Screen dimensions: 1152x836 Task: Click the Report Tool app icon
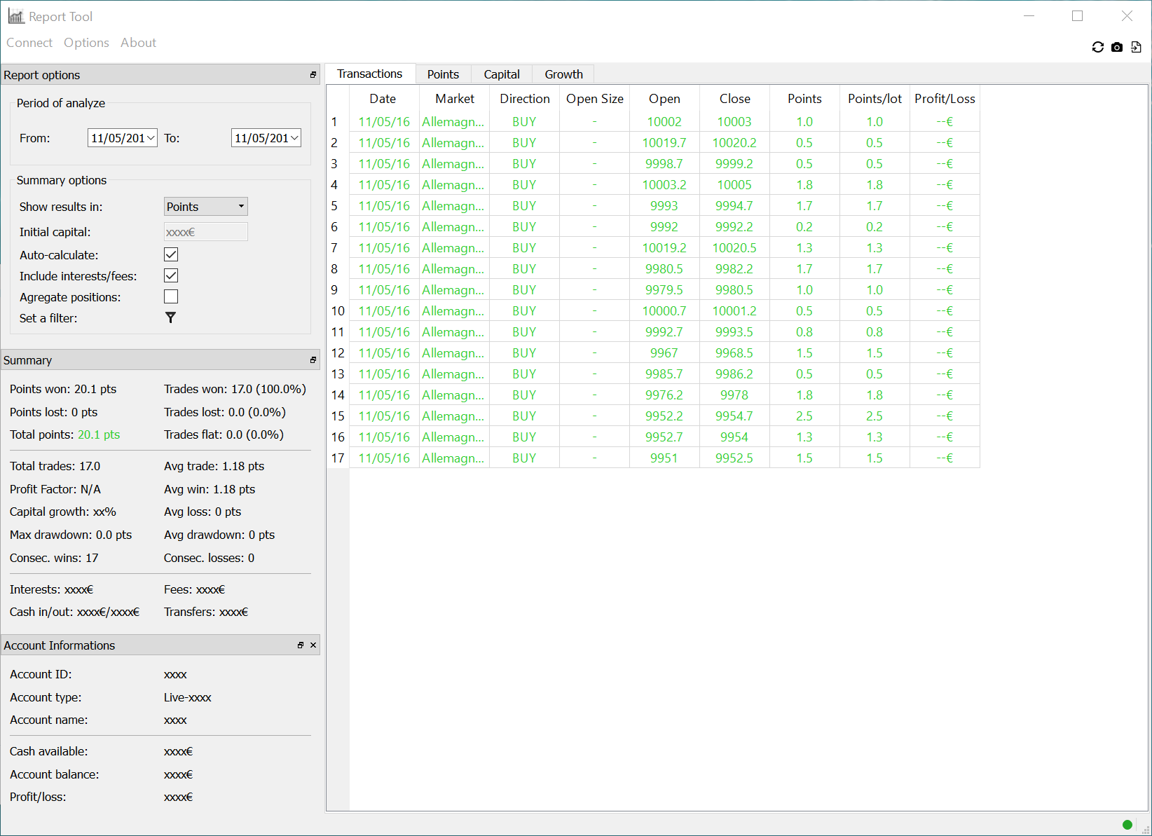16,16
